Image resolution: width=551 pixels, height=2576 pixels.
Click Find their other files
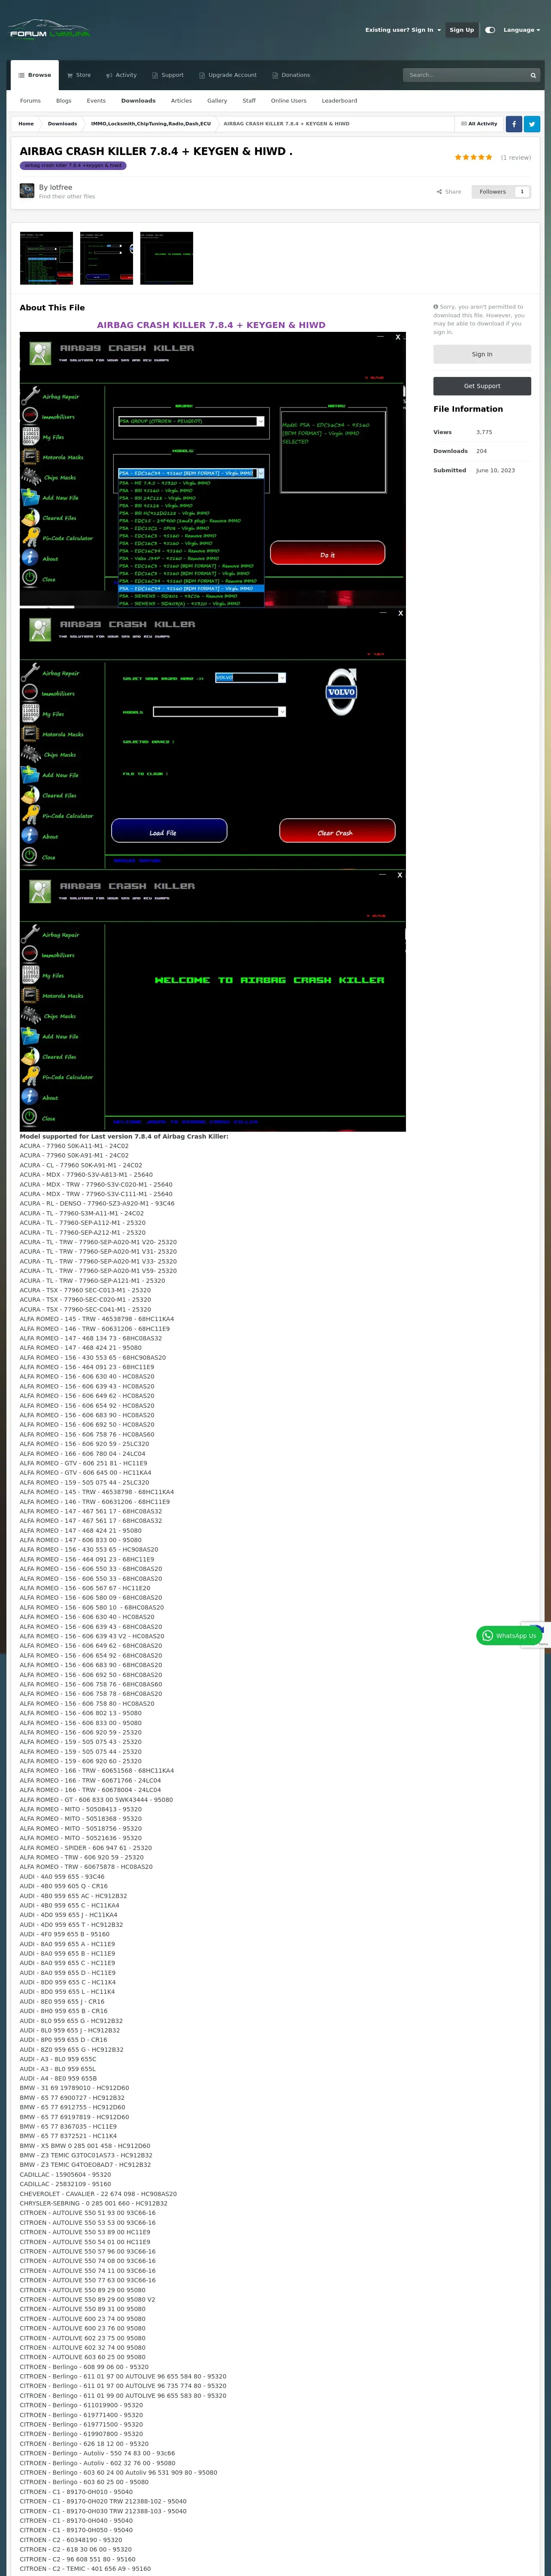(67, 196)
